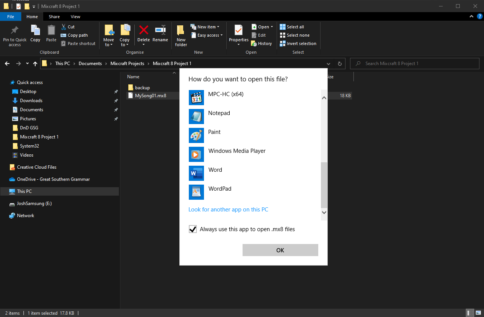Viewport: 484px width, 317px height.
Task: Click Look for another app on this PC
Action: tap(228, 210)
